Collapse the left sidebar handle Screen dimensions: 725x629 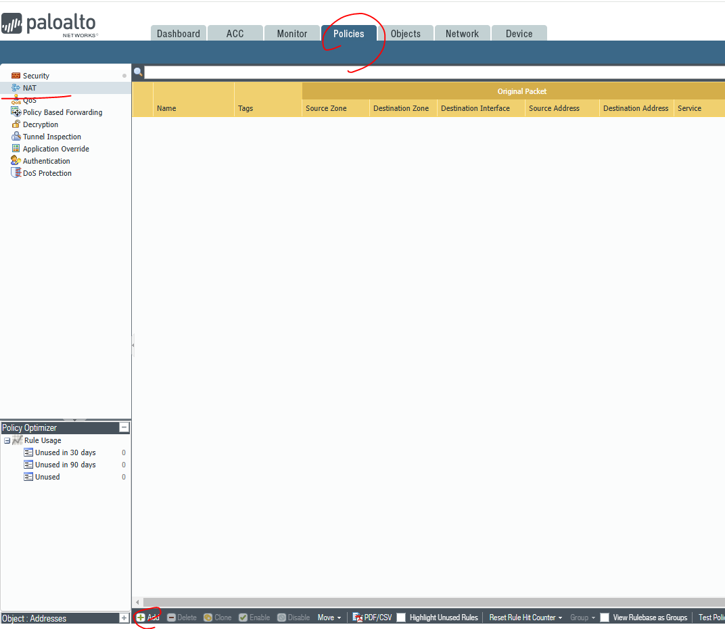(133, 345)
